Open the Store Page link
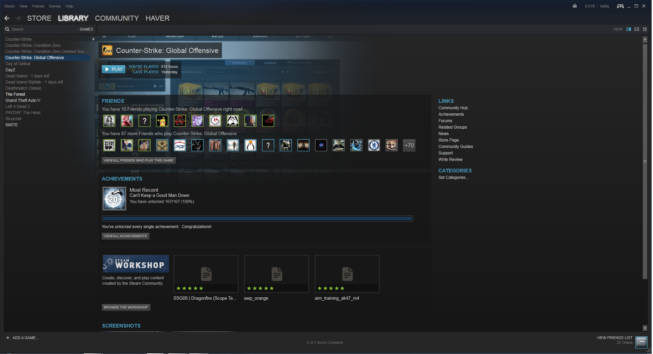Image resolution: width=653 pixels, height=354 pixels. [x=448, y=140]
